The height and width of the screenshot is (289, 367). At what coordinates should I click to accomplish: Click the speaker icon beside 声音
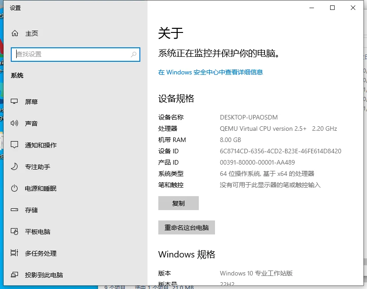(x=14, y=123)
